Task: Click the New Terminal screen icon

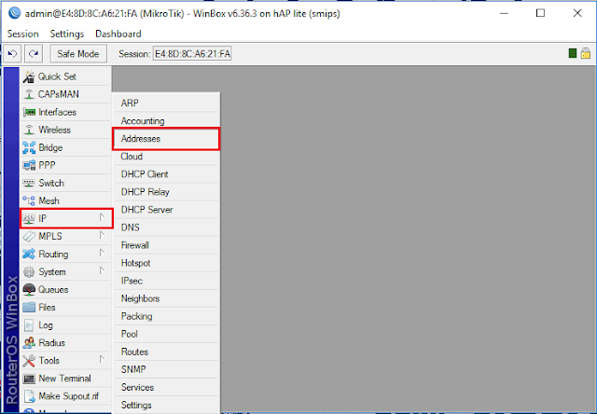Action: click(29, 379)
